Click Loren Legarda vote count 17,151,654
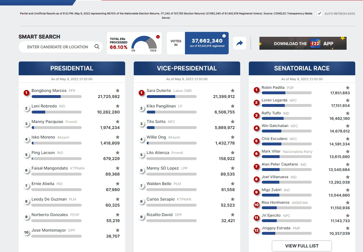Image resolution: width=363 pixels, height=252 pixels. (340, 106)
